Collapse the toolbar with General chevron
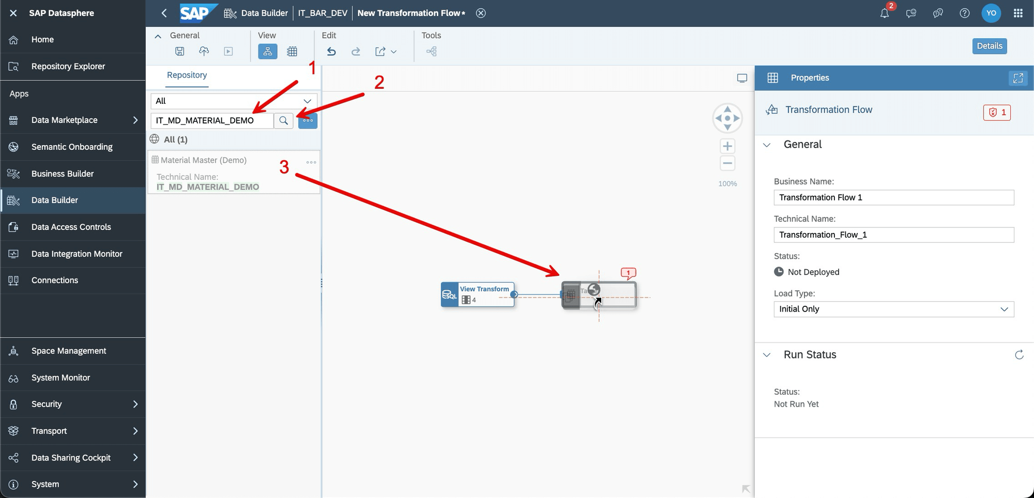The height and width of the screenshot is (498, 1034). pos(158,36)
